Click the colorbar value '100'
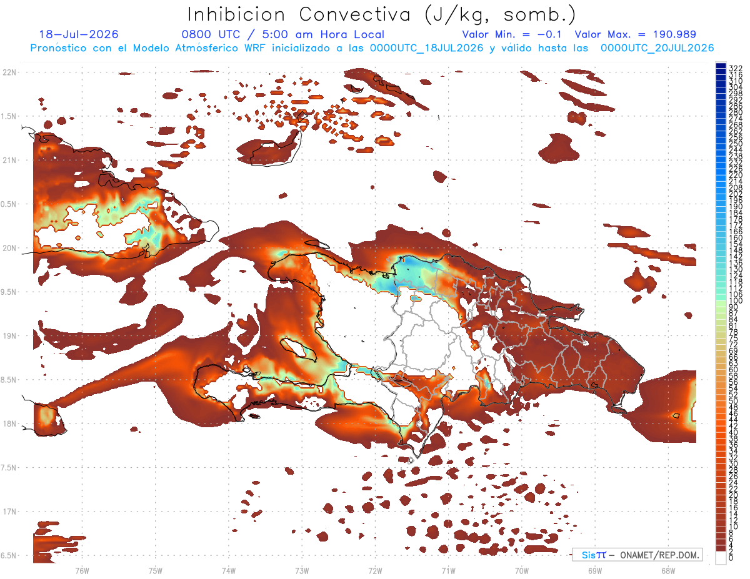This screenshot has width=750, height=579. tap(735, 302)
